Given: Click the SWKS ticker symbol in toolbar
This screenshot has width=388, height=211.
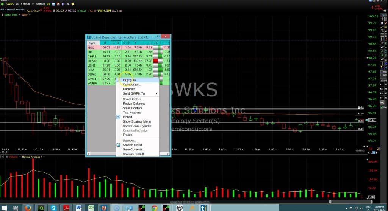Looking at the screenshot, I should (10, 4).
